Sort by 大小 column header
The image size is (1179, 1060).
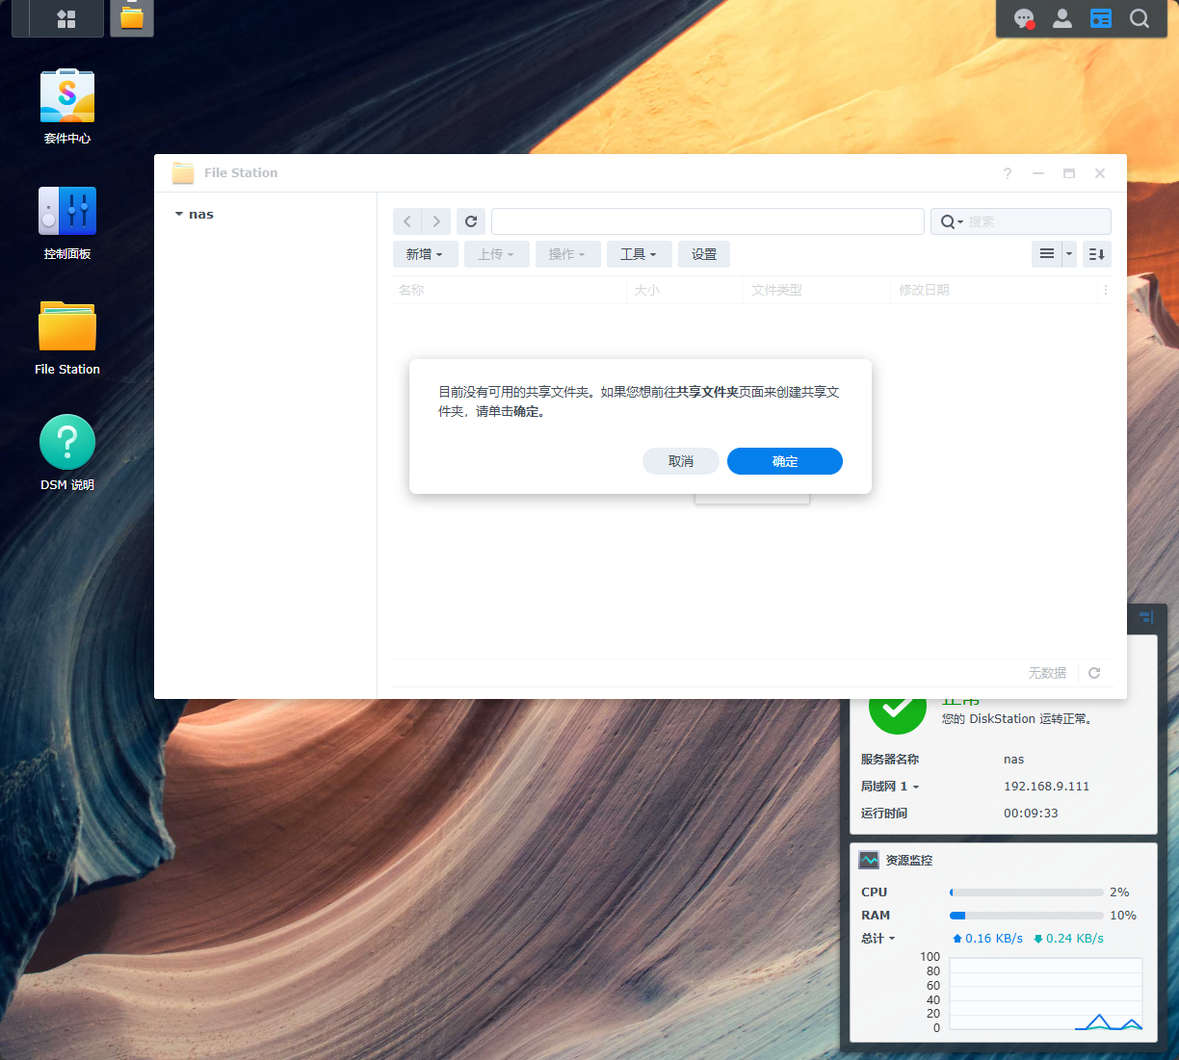click(685, 290)
